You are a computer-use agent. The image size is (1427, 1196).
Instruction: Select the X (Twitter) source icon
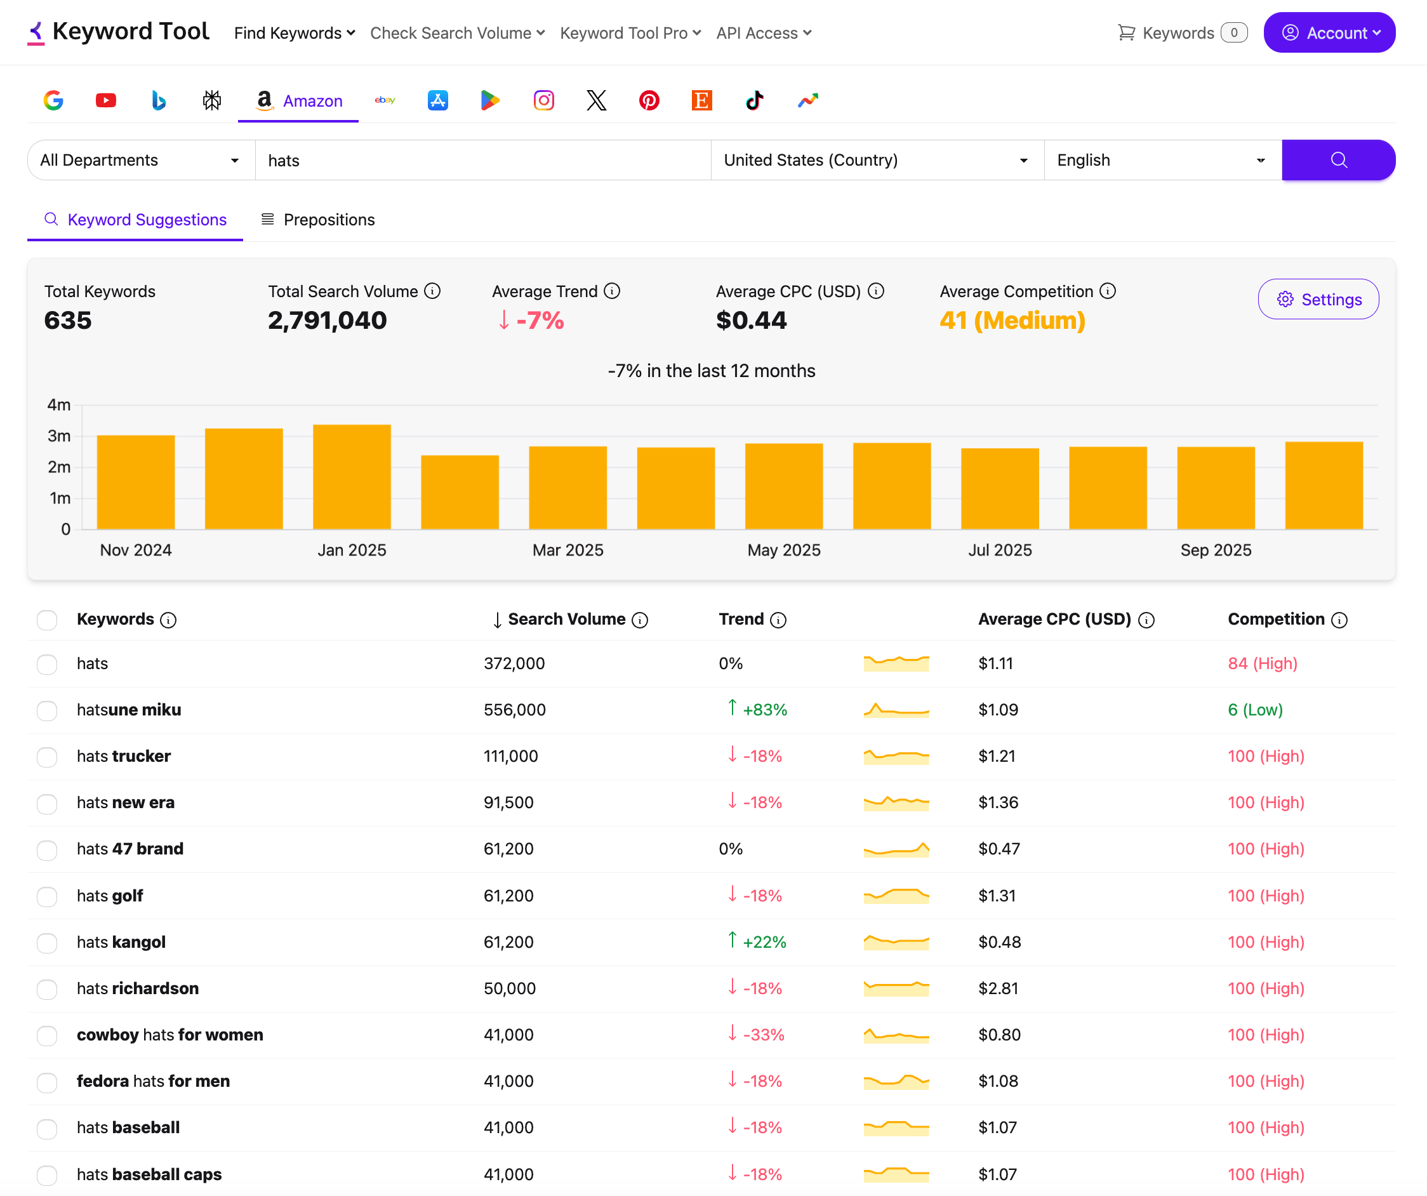[x=597, y=100]
